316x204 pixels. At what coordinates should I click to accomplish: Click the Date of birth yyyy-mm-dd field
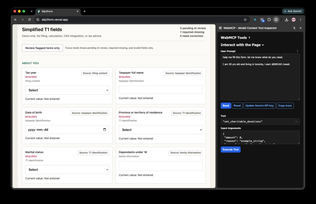67,130
